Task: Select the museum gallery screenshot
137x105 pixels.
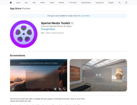Action: [98, 75]
